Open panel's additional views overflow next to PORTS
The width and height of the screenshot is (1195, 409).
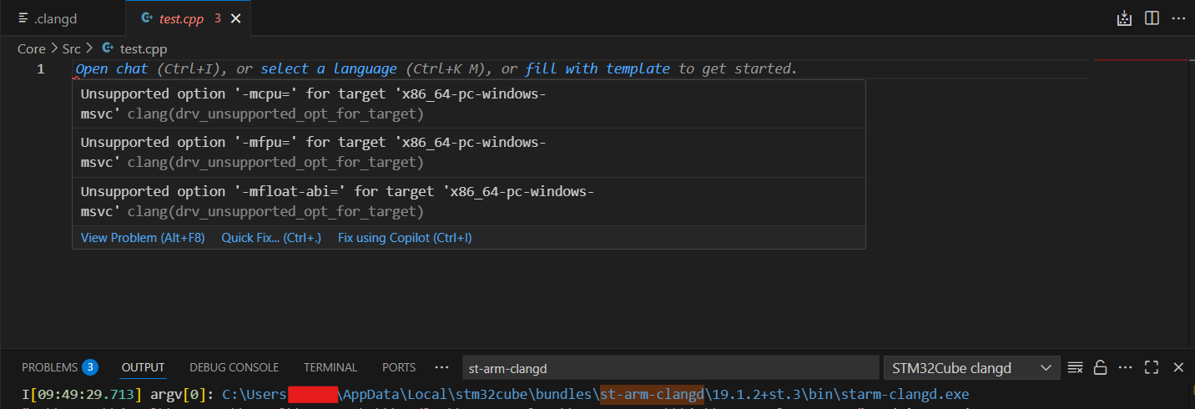click(442, 367)
